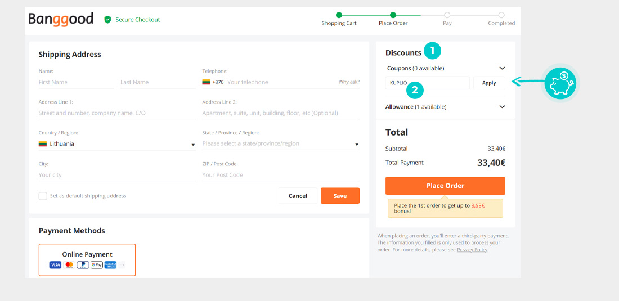619x301 pixels.
Task: Apply the entered coupon code
Action: click(x=489, y=83)
